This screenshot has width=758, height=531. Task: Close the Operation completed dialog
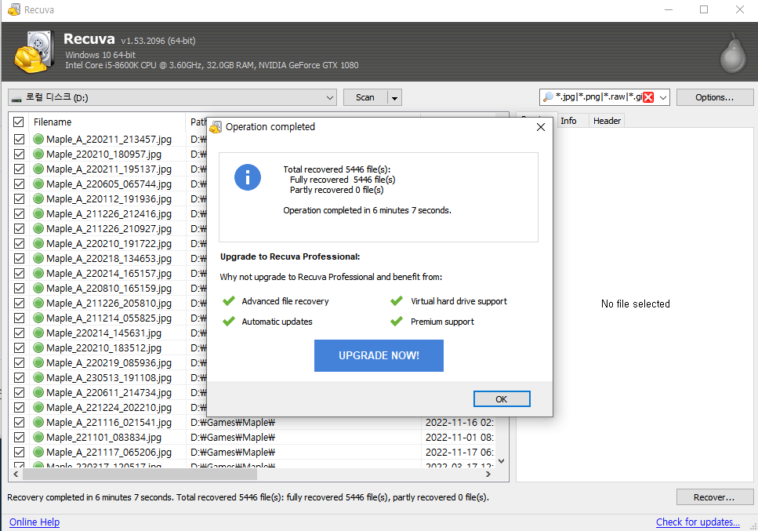tap(540, 127)
